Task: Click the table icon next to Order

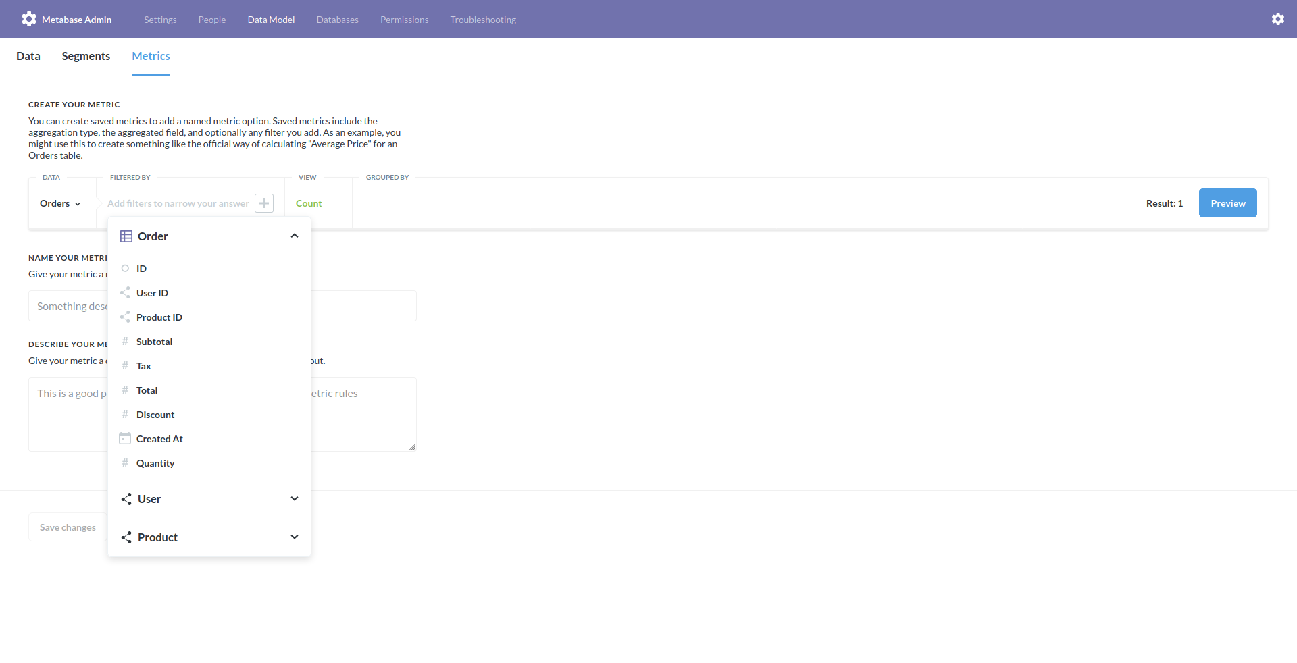Action: pos(126,236)
